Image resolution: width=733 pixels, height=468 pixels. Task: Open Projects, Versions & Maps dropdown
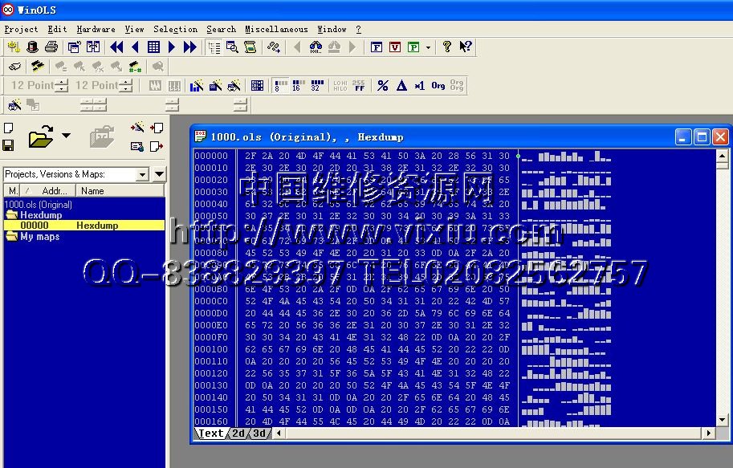click(x=143, y=174)
